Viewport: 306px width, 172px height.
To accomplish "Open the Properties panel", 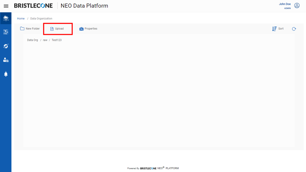I will pyautogui.click(x=88, y=29).
